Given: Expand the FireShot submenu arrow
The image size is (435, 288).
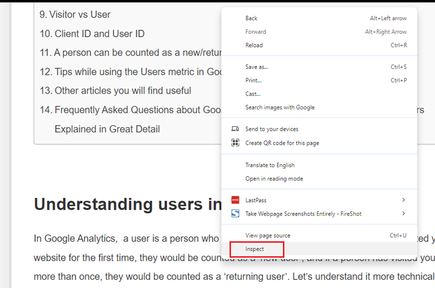Looking at the screenshot, I should tap(403, 213).
